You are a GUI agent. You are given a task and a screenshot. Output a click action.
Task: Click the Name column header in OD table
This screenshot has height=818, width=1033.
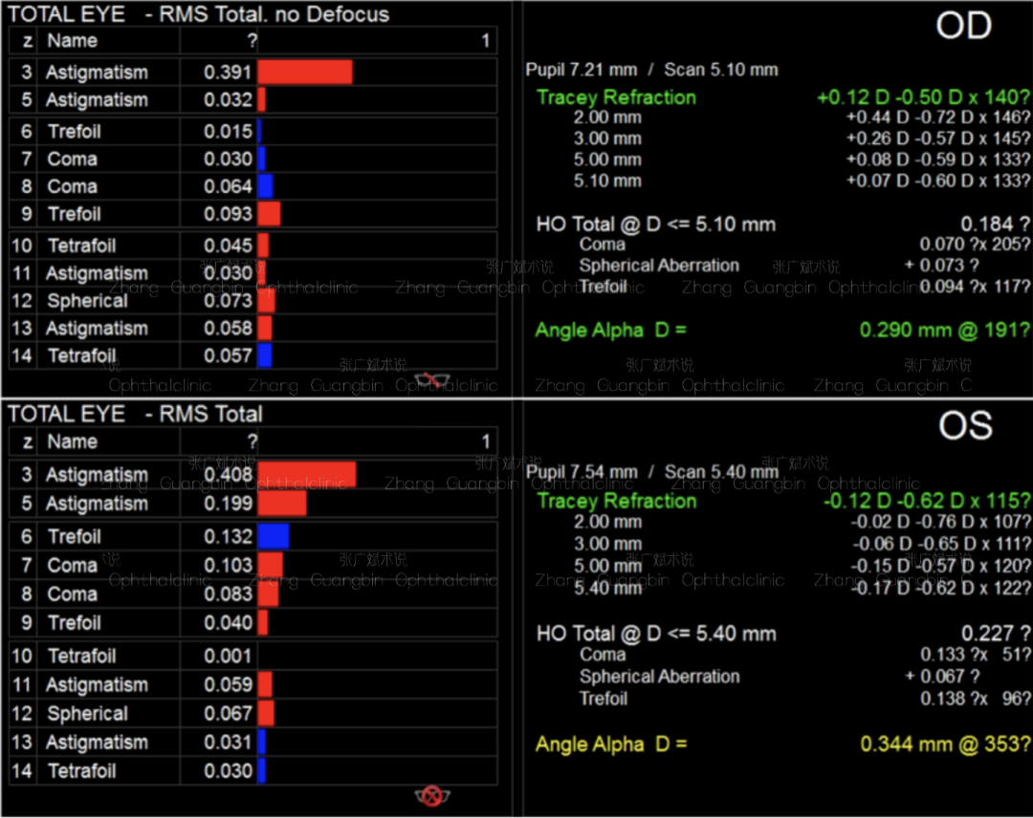[x=73, y=41]
